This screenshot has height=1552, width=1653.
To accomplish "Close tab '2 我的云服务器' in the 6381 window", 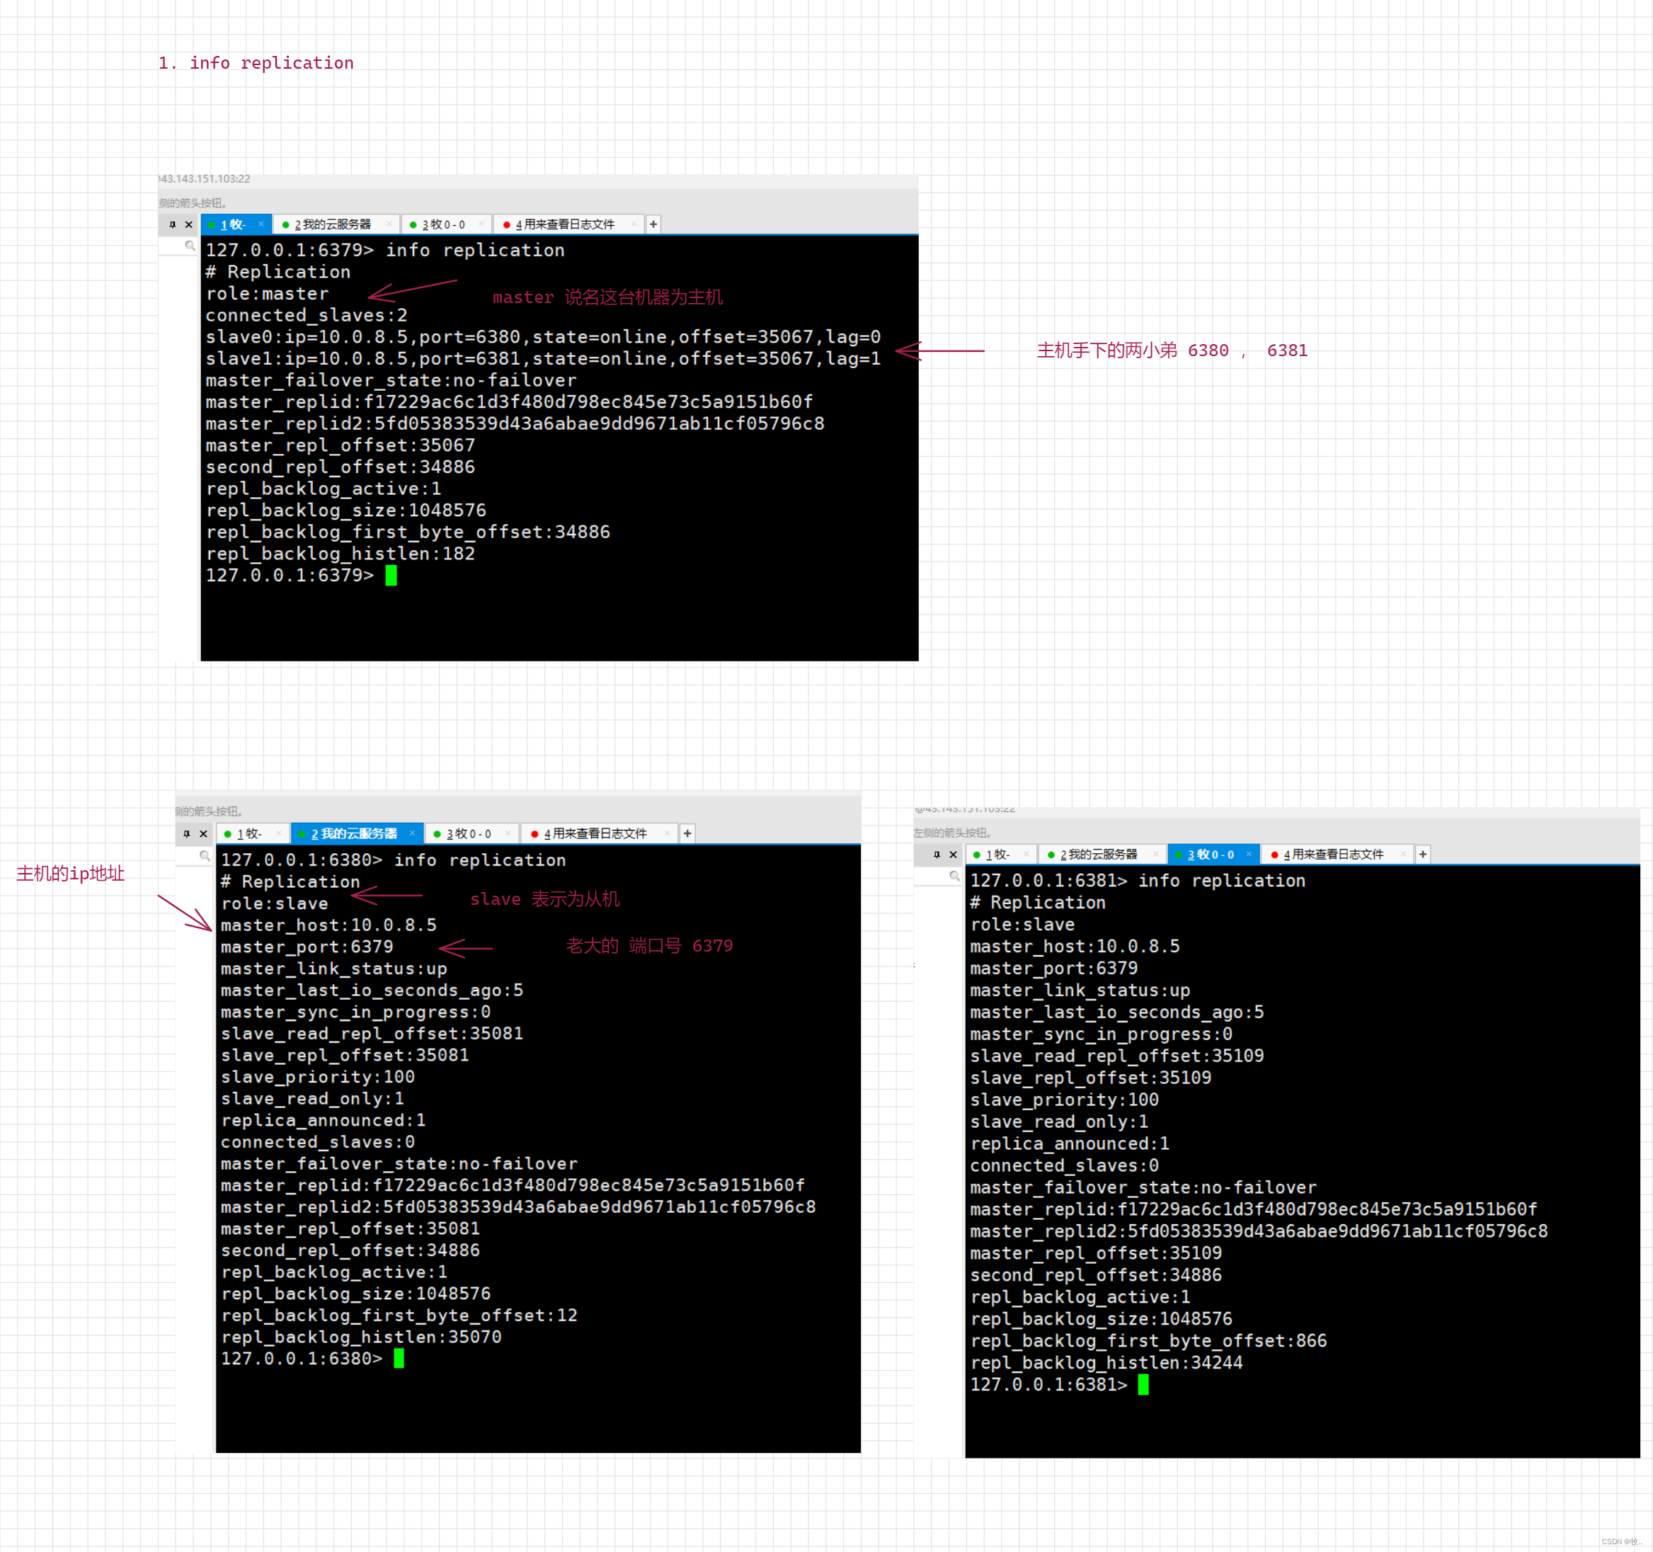I will (x=1156, y=854).
